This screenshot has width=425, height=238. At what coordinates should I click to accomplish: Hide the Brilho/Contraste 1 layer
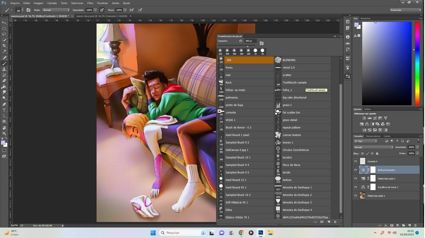[356, 170]
